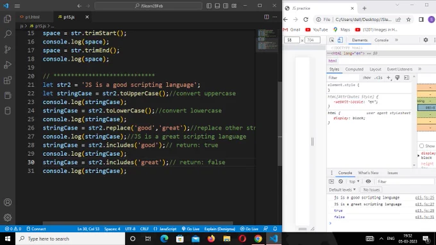
Task: Go back in the Chrome browser
Action: click(285, 19)
